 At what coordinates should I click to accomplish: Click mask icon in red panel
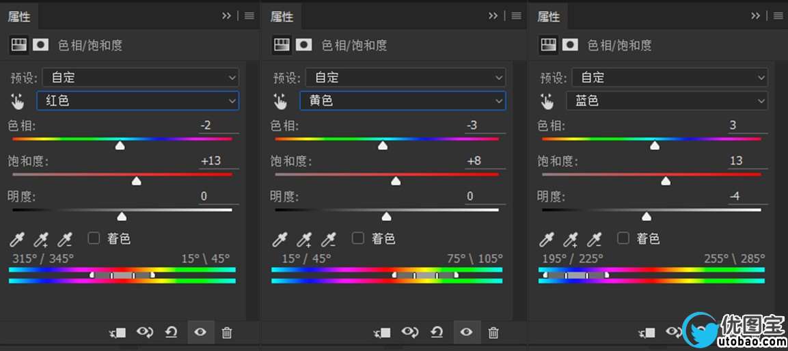pos(40,44)
